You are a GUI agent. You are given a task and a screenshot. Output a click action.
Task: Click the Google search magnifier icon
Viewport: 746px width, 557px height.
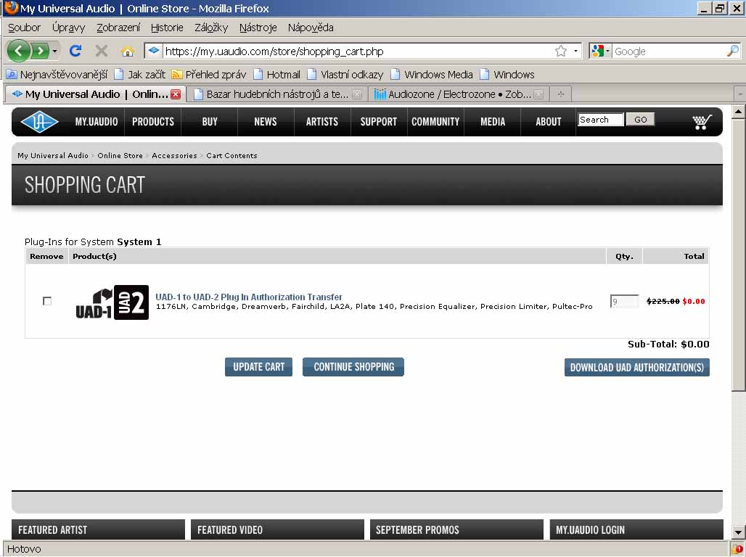[x=732, y=51]
